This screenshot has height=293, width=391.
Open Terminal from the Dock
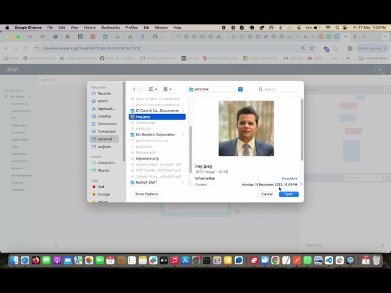coord(206,261)
